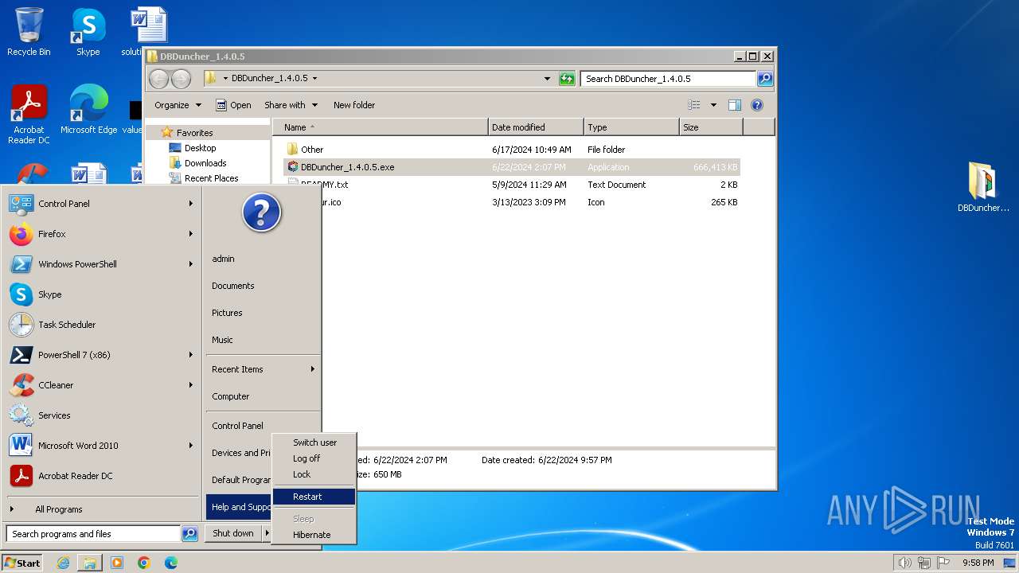Expand the Control Panel submenu arrow
1019x573 pixels.
click(x=191, y=204)
